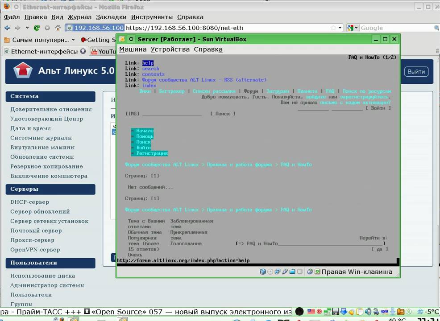This screenshot has height=321, width=440.
Task: Open the Закладки menu in Firefox
Action: (x=111, y=17)
